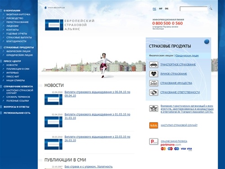The image size is (225, 169).
Task: Open НАСТУПИЛ СТРАХОВОЙ СЛУЧАЙ? in the sidebar
Action: pos(20,91)
